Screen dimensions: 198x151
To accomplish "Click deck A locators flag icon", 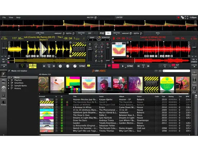I will coord(4,67).
